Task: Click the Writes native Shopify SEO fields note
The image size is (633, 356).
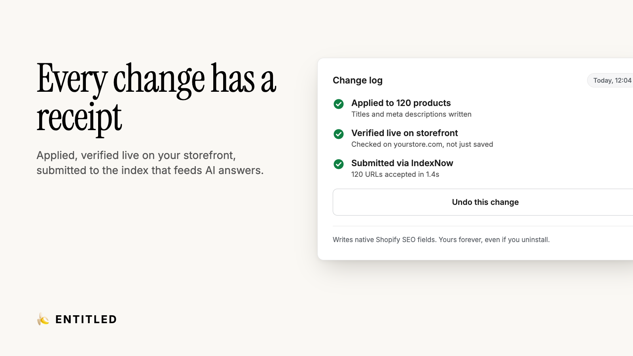Action: pos(385,240)
